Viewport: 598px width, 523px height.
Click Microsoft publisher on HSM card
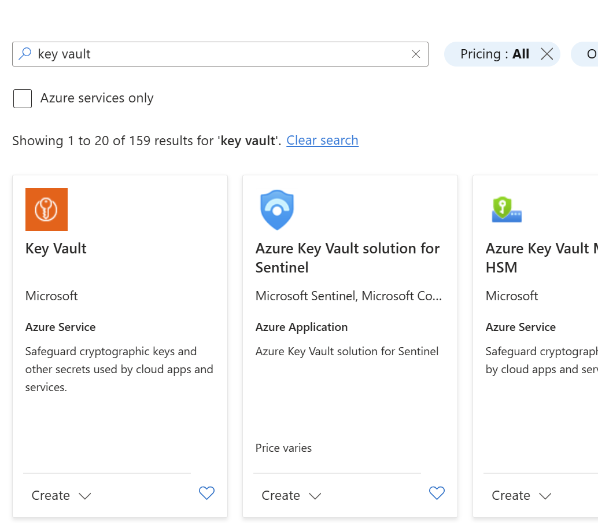[x=512, y=296]
